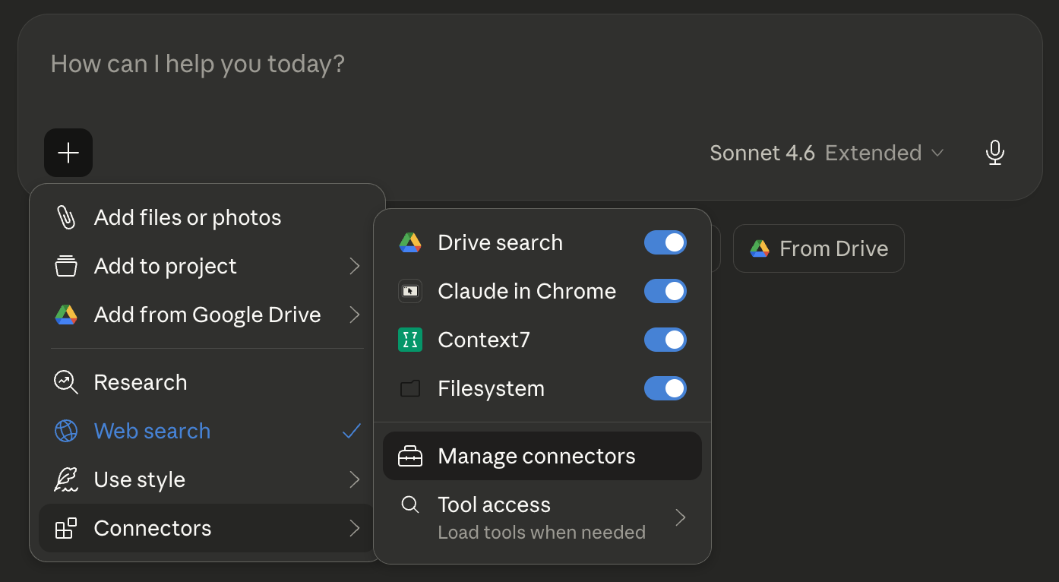This screenshot has width=1059, height=582.
Task: Click the Extended thinking label
Action: [x=873, y=153]
